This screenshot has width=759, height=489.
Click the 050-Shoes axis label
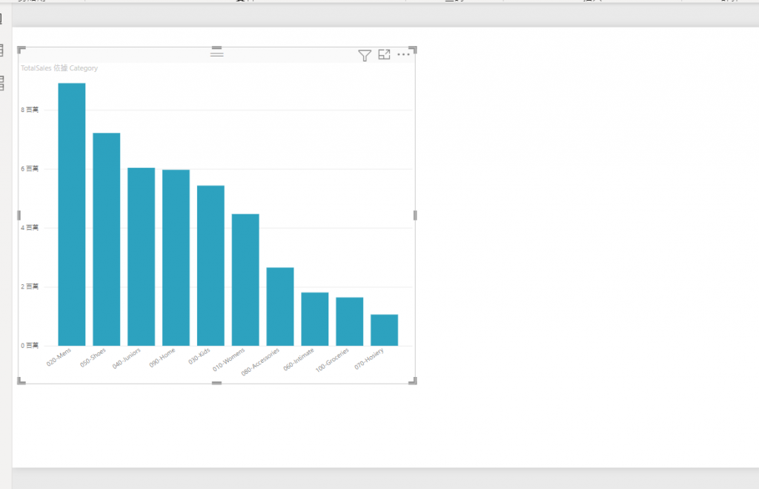click(93, 358)
